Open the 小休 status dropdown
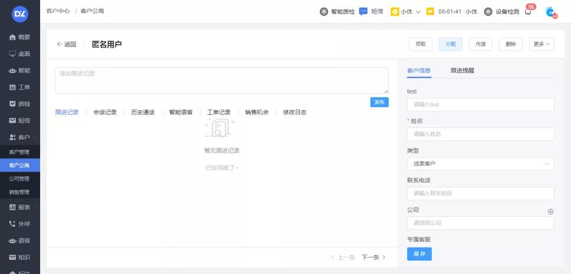Image resolution: width=571 pixels, height=274 pixels. pyautogui.click(x=406, y=12)
